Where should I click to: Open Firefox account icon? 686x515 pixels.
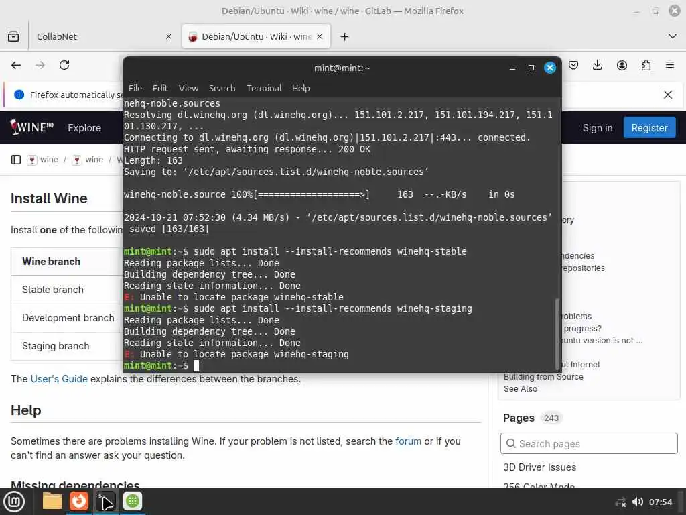[x=622, y=66]
